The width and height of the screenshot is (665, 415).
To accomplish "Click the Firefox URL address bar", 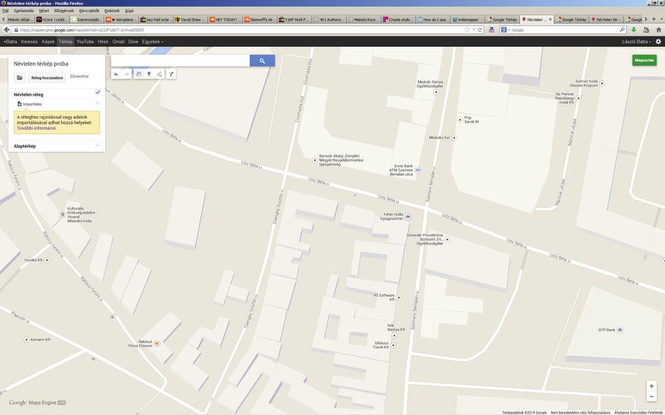I will 242,30.
